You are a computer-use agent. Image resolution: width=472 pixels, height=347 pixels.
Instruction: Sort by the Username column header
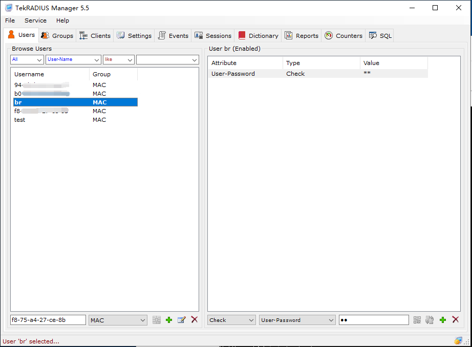point(50,74)
